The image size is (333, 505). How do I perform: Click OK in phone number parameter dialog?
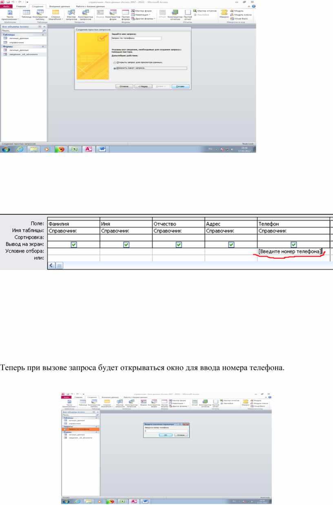point(165,435)
